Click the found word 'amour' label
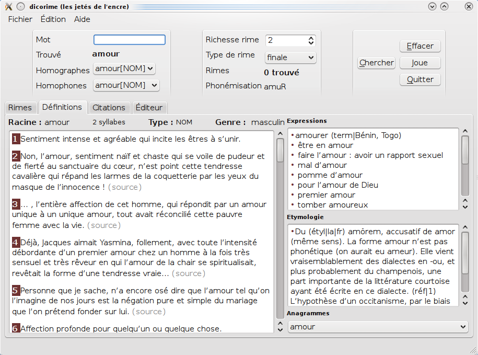The image size is (478, 355). pos(106,54)
